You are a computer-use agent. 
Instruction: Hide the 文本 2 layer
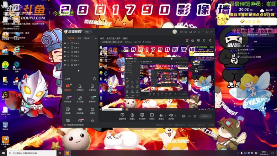pyautogui.click(x=65, y=52)
